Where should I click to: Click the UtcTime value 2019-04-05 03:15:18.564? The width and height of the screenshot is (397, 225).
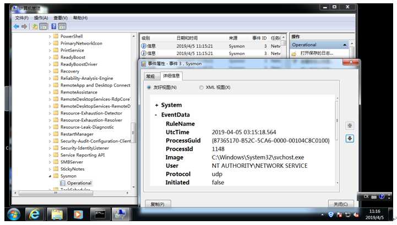coord(244,133)
